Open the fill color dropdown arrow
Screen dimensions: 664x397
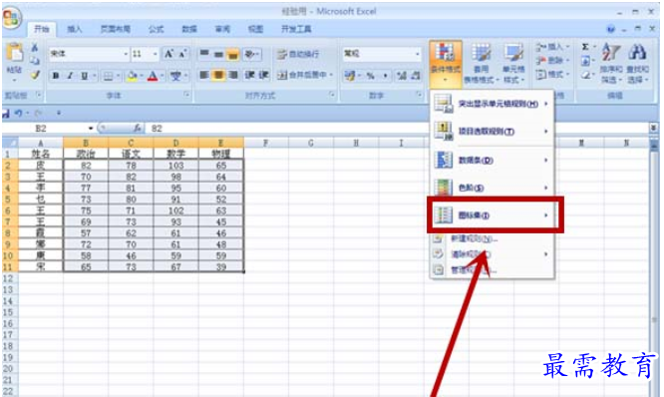pyautogui.click(x=141, y=76)
